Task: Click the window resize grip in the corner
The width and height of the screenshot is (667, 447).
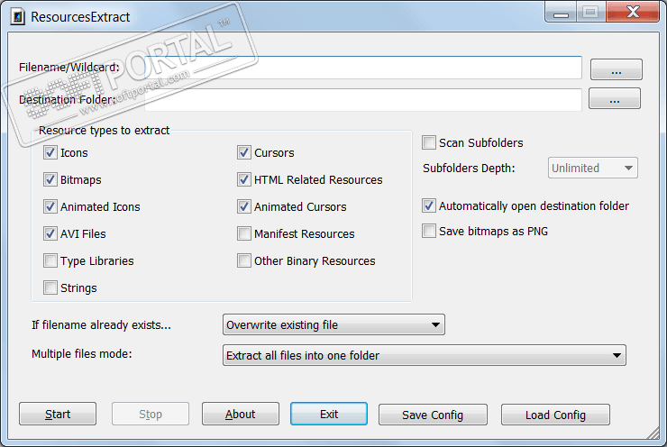Action: click(653, 433)
